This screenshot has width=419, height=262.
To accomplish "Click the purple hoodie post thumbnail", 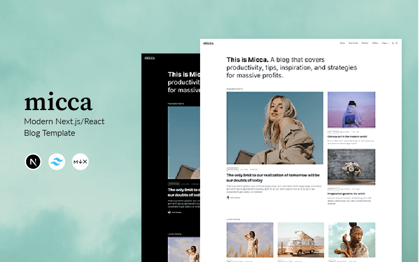I will [351, 110].
